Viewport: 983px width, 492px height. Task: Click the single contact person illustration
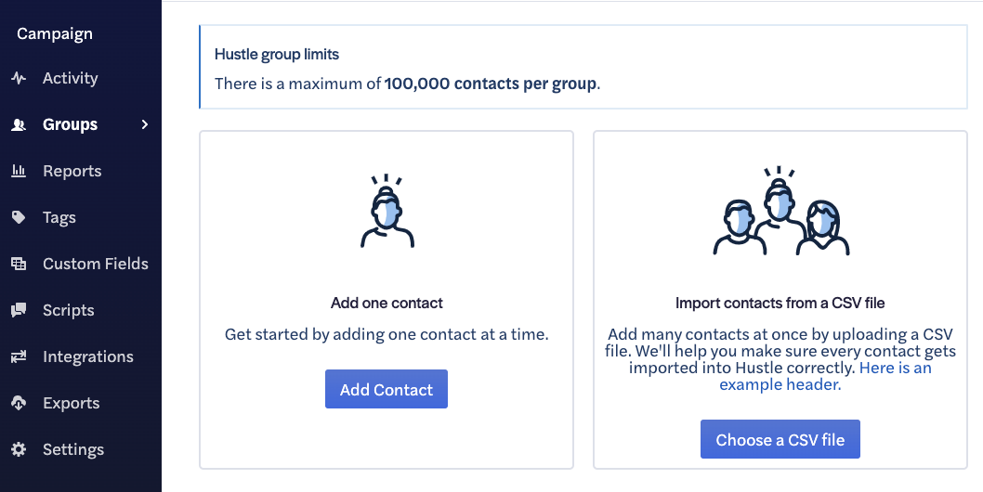pos(387,212)
